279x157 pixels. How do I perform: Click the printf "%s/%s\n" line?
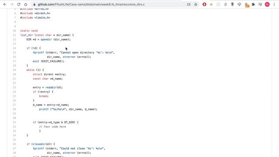coord(68,109)
